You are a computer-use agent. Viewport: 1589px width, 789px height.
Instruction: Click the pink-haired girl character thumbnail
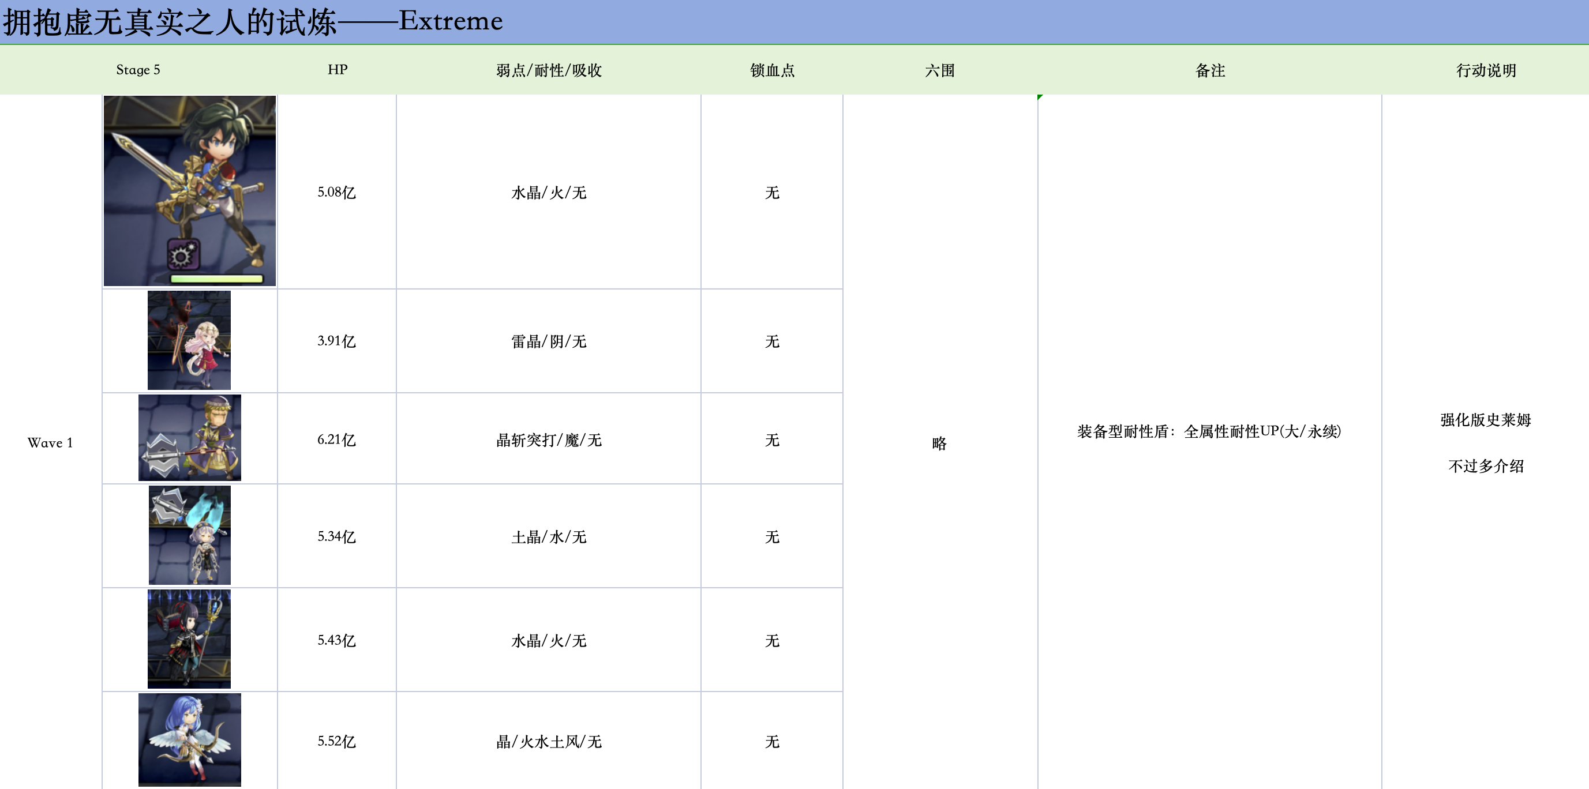coord(189,340)
